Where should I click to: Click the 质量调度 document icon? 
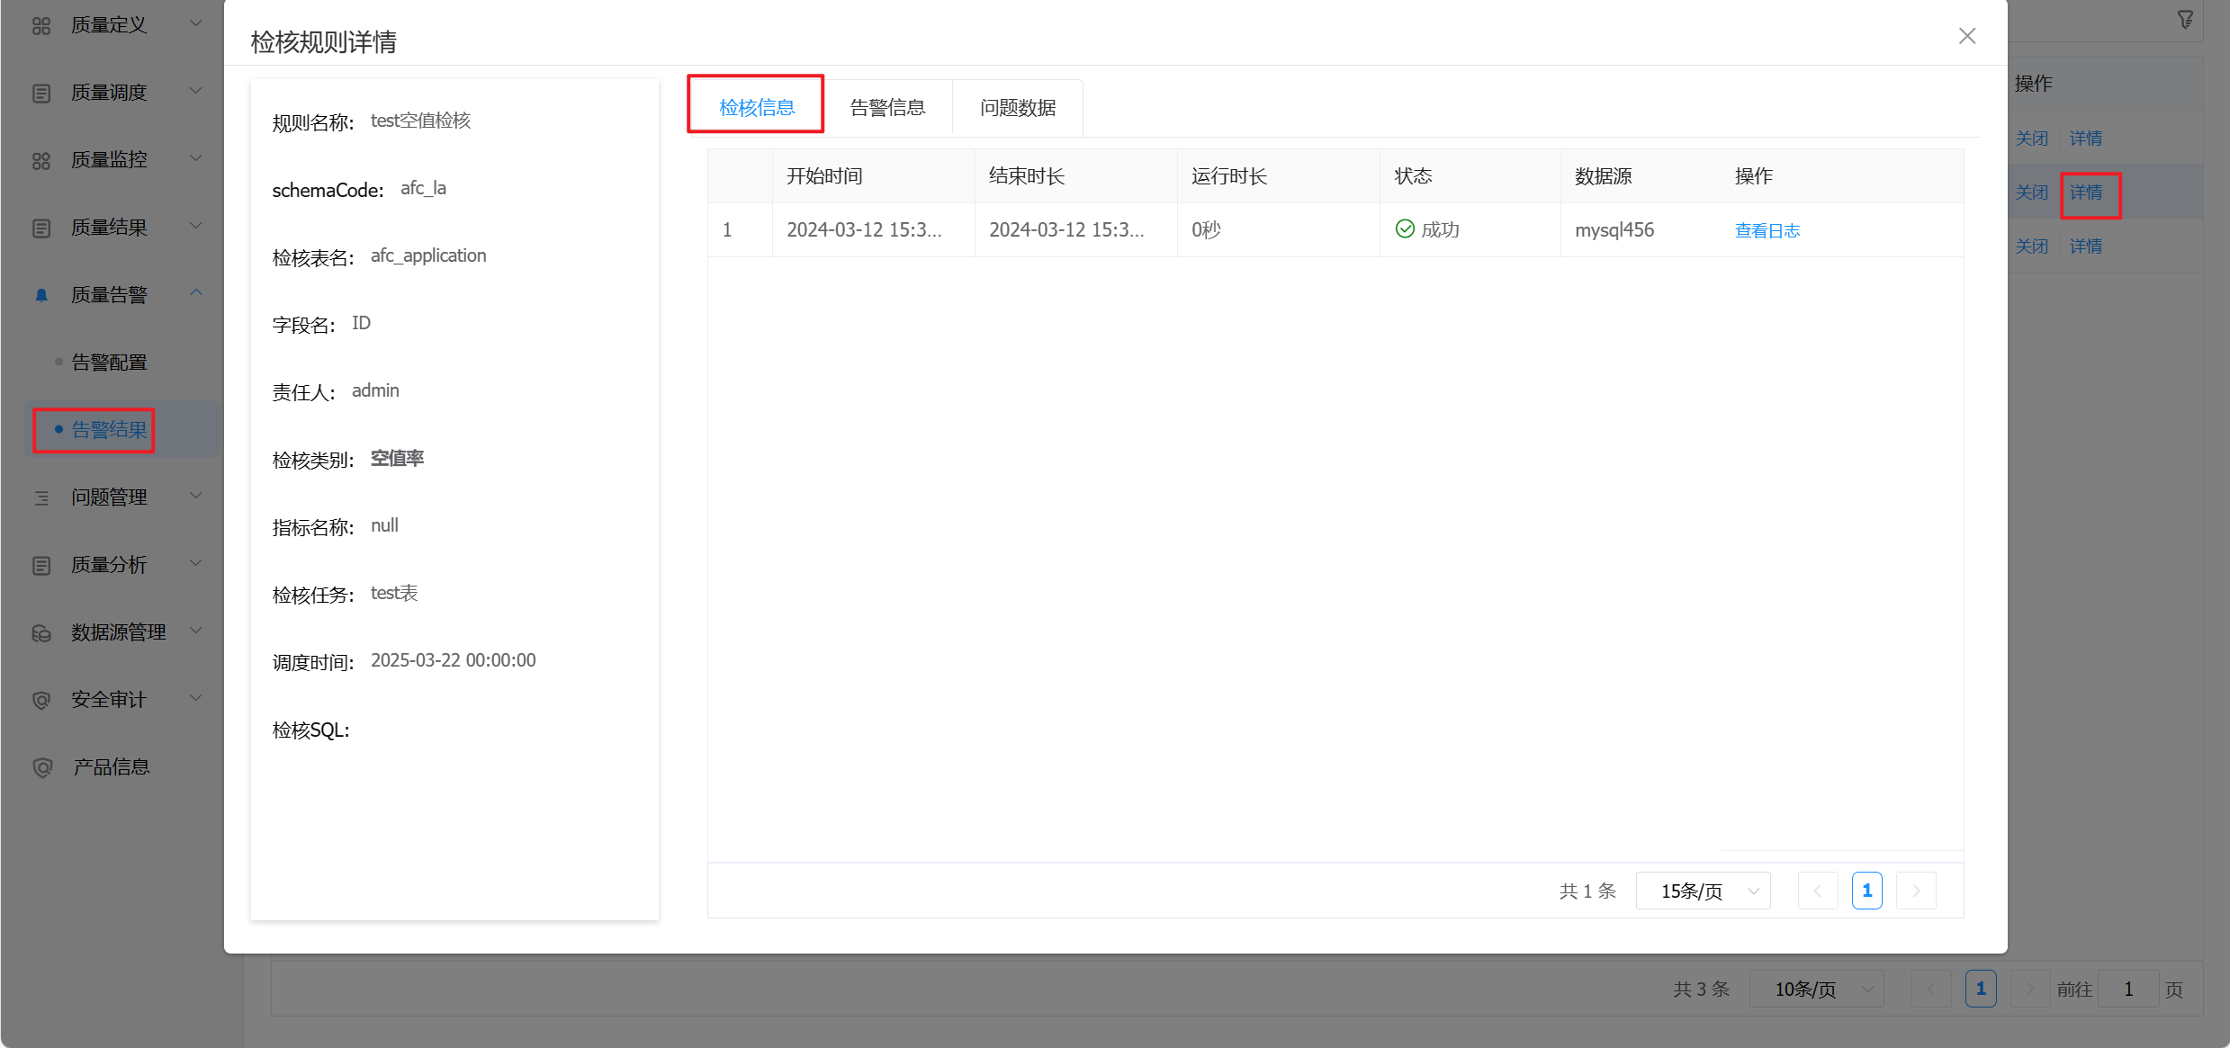click(x=41, y=93)
